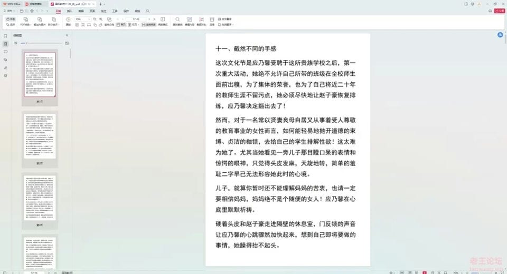
Task: Click the edit content tool
Action: 190,22
